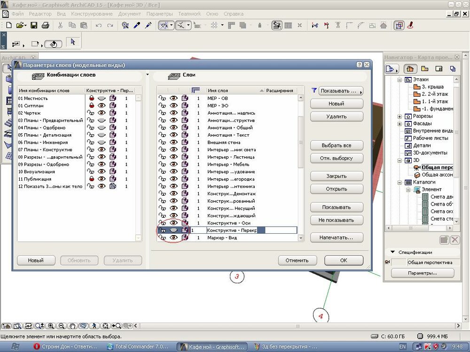
Task: Select the Arrow tool in the info box
Action: [72, 42]
